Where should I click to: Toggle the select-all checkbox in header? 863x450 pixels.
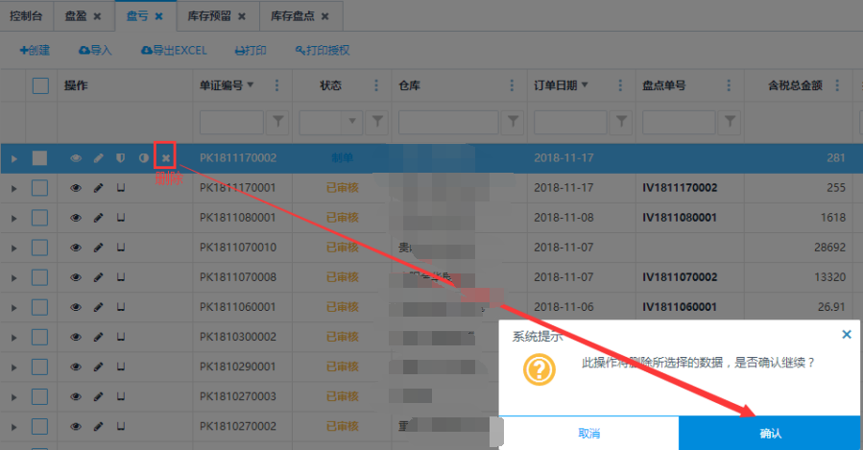click(x=40, y=85)
